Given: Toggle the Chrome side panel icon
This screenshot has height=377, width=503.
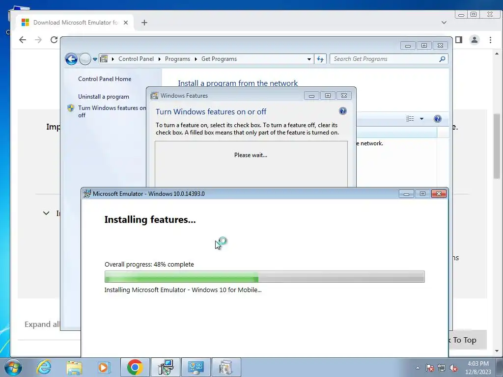Looking at the screenshot, I should click(x=459, y=40).
